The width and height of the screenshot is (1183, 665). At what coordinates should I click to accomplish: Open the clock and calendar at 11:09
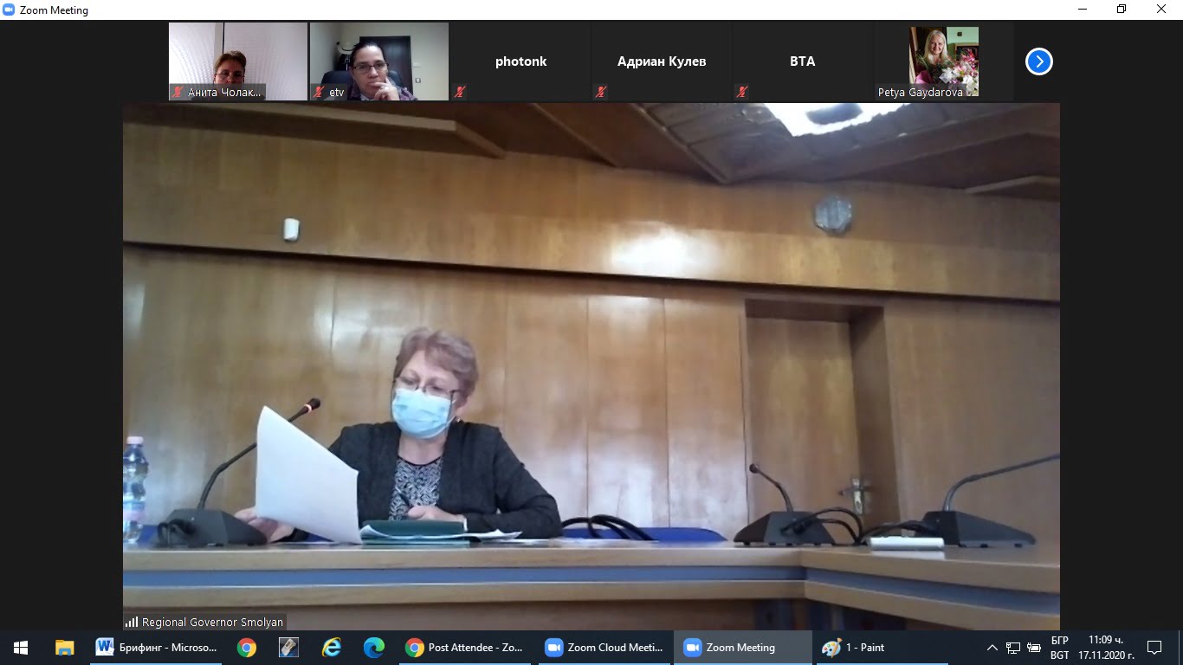1104,648
